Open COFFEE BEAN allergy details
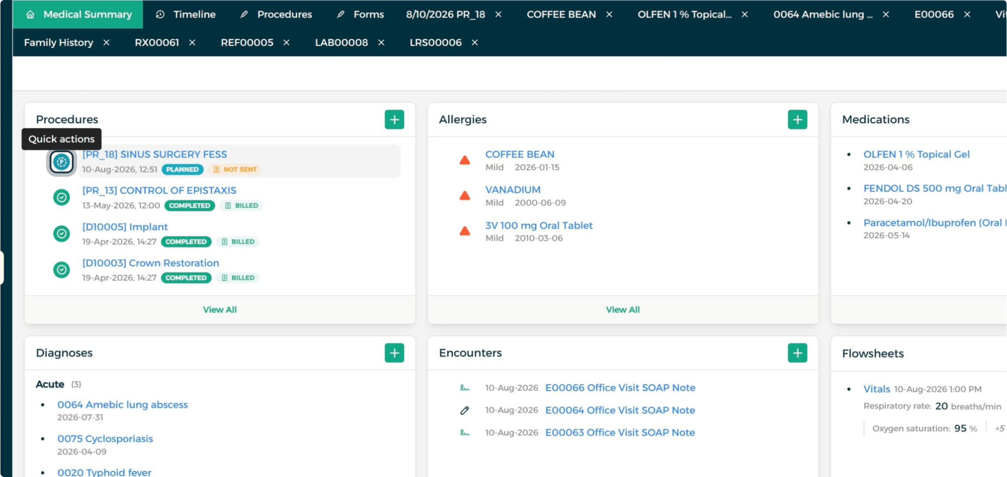The width and height of the screenshot is (1007, 477). coord(520,155)
